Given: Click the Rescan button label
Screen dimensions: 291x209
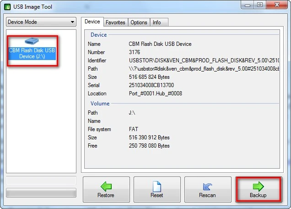Looking at the screenshot, I should click(x=207, y=195).
